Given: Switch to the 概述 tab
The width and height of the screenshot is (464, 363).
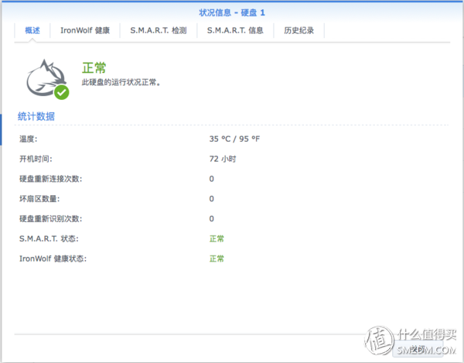Looking at the screenshot, I should 32,30.
